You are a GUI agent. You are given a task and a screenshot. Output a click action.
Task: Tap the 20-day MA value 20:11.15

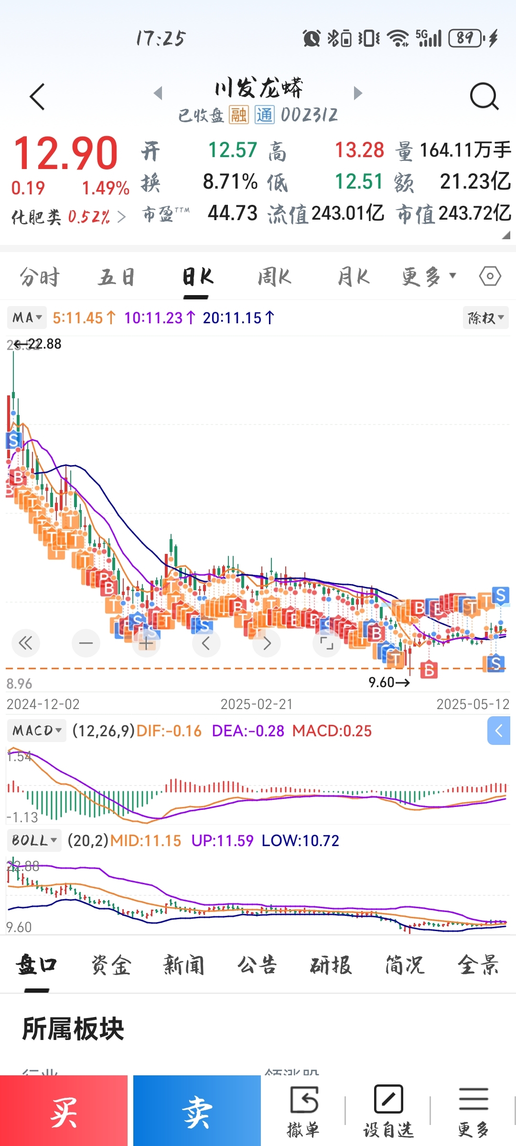pyautogui.click(x=238, y=318)
